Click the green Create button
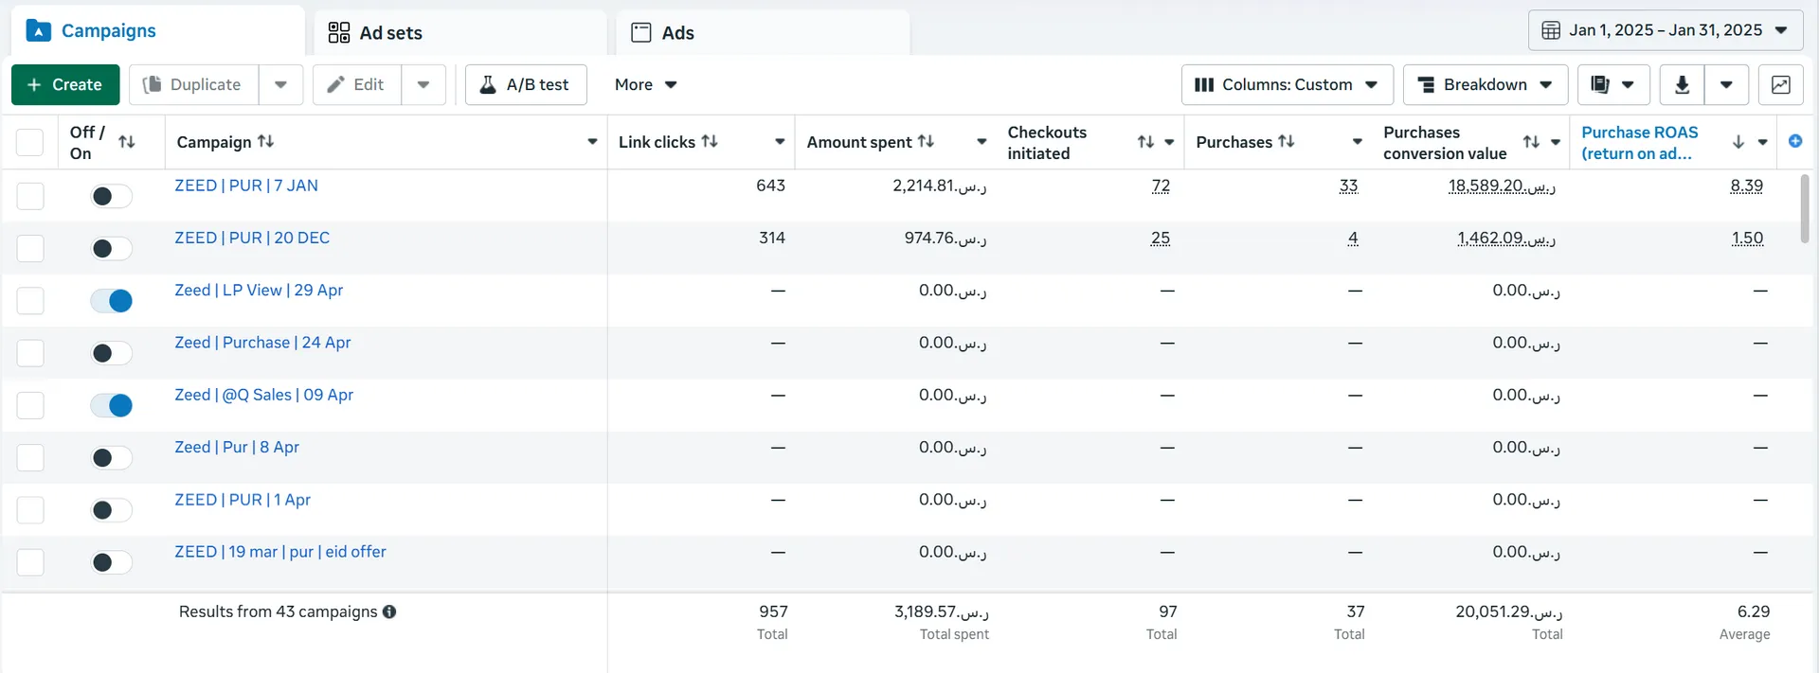The height and width of the screenshot is (673, 1819). (x=65, y=84)
